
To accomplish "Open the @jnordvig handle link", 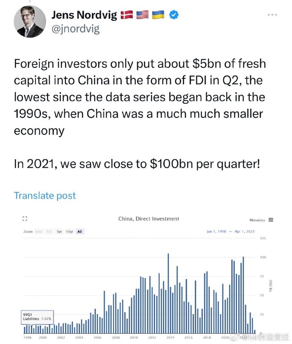I will [x=75, y=29].
